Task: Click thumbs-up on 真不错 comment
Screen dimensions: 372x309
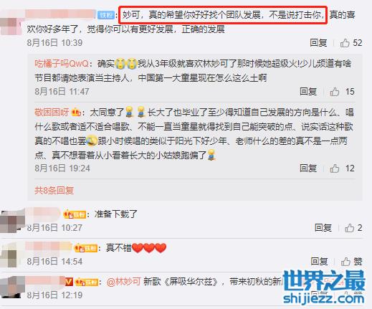Action: click(x=345, y=262)
